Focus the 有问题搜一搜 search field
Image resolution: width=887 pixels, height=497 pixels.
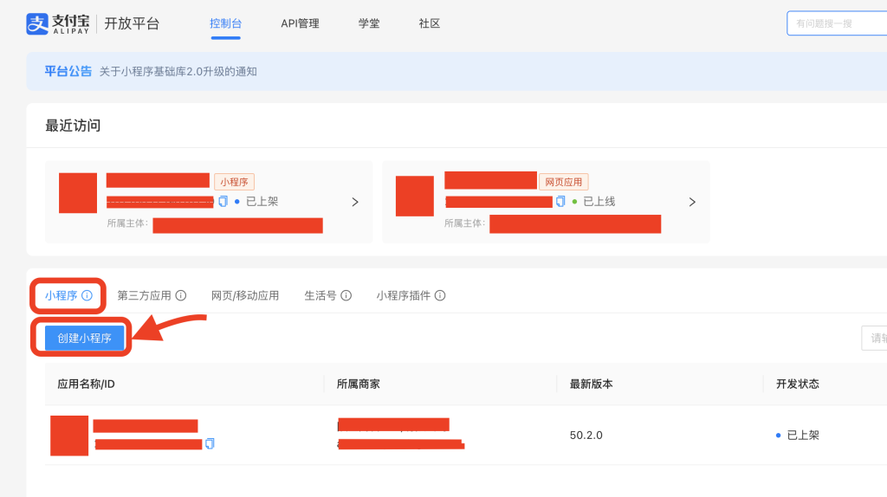[x=836, y=23]
